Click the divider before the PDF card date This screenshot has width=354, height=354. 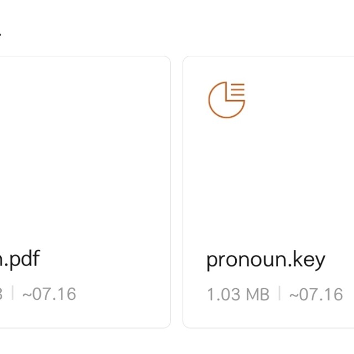(x=12, y=294)
